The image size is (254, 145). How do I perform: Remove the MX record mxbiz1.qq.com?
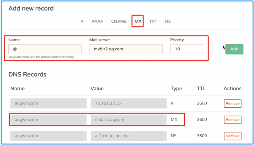233,120
